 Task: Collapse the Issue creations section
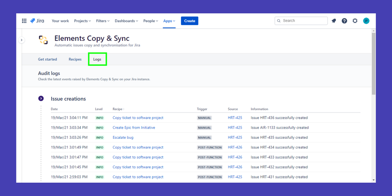coord(41,98)
